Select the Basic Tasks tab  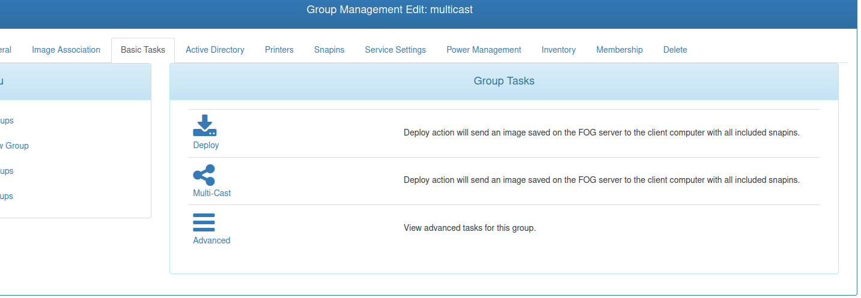(143, 50)
